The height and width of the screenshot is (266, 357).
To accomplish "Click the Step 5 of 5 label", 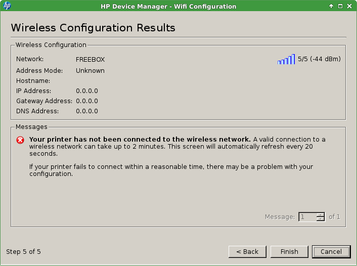I will [x=23, y=252].
